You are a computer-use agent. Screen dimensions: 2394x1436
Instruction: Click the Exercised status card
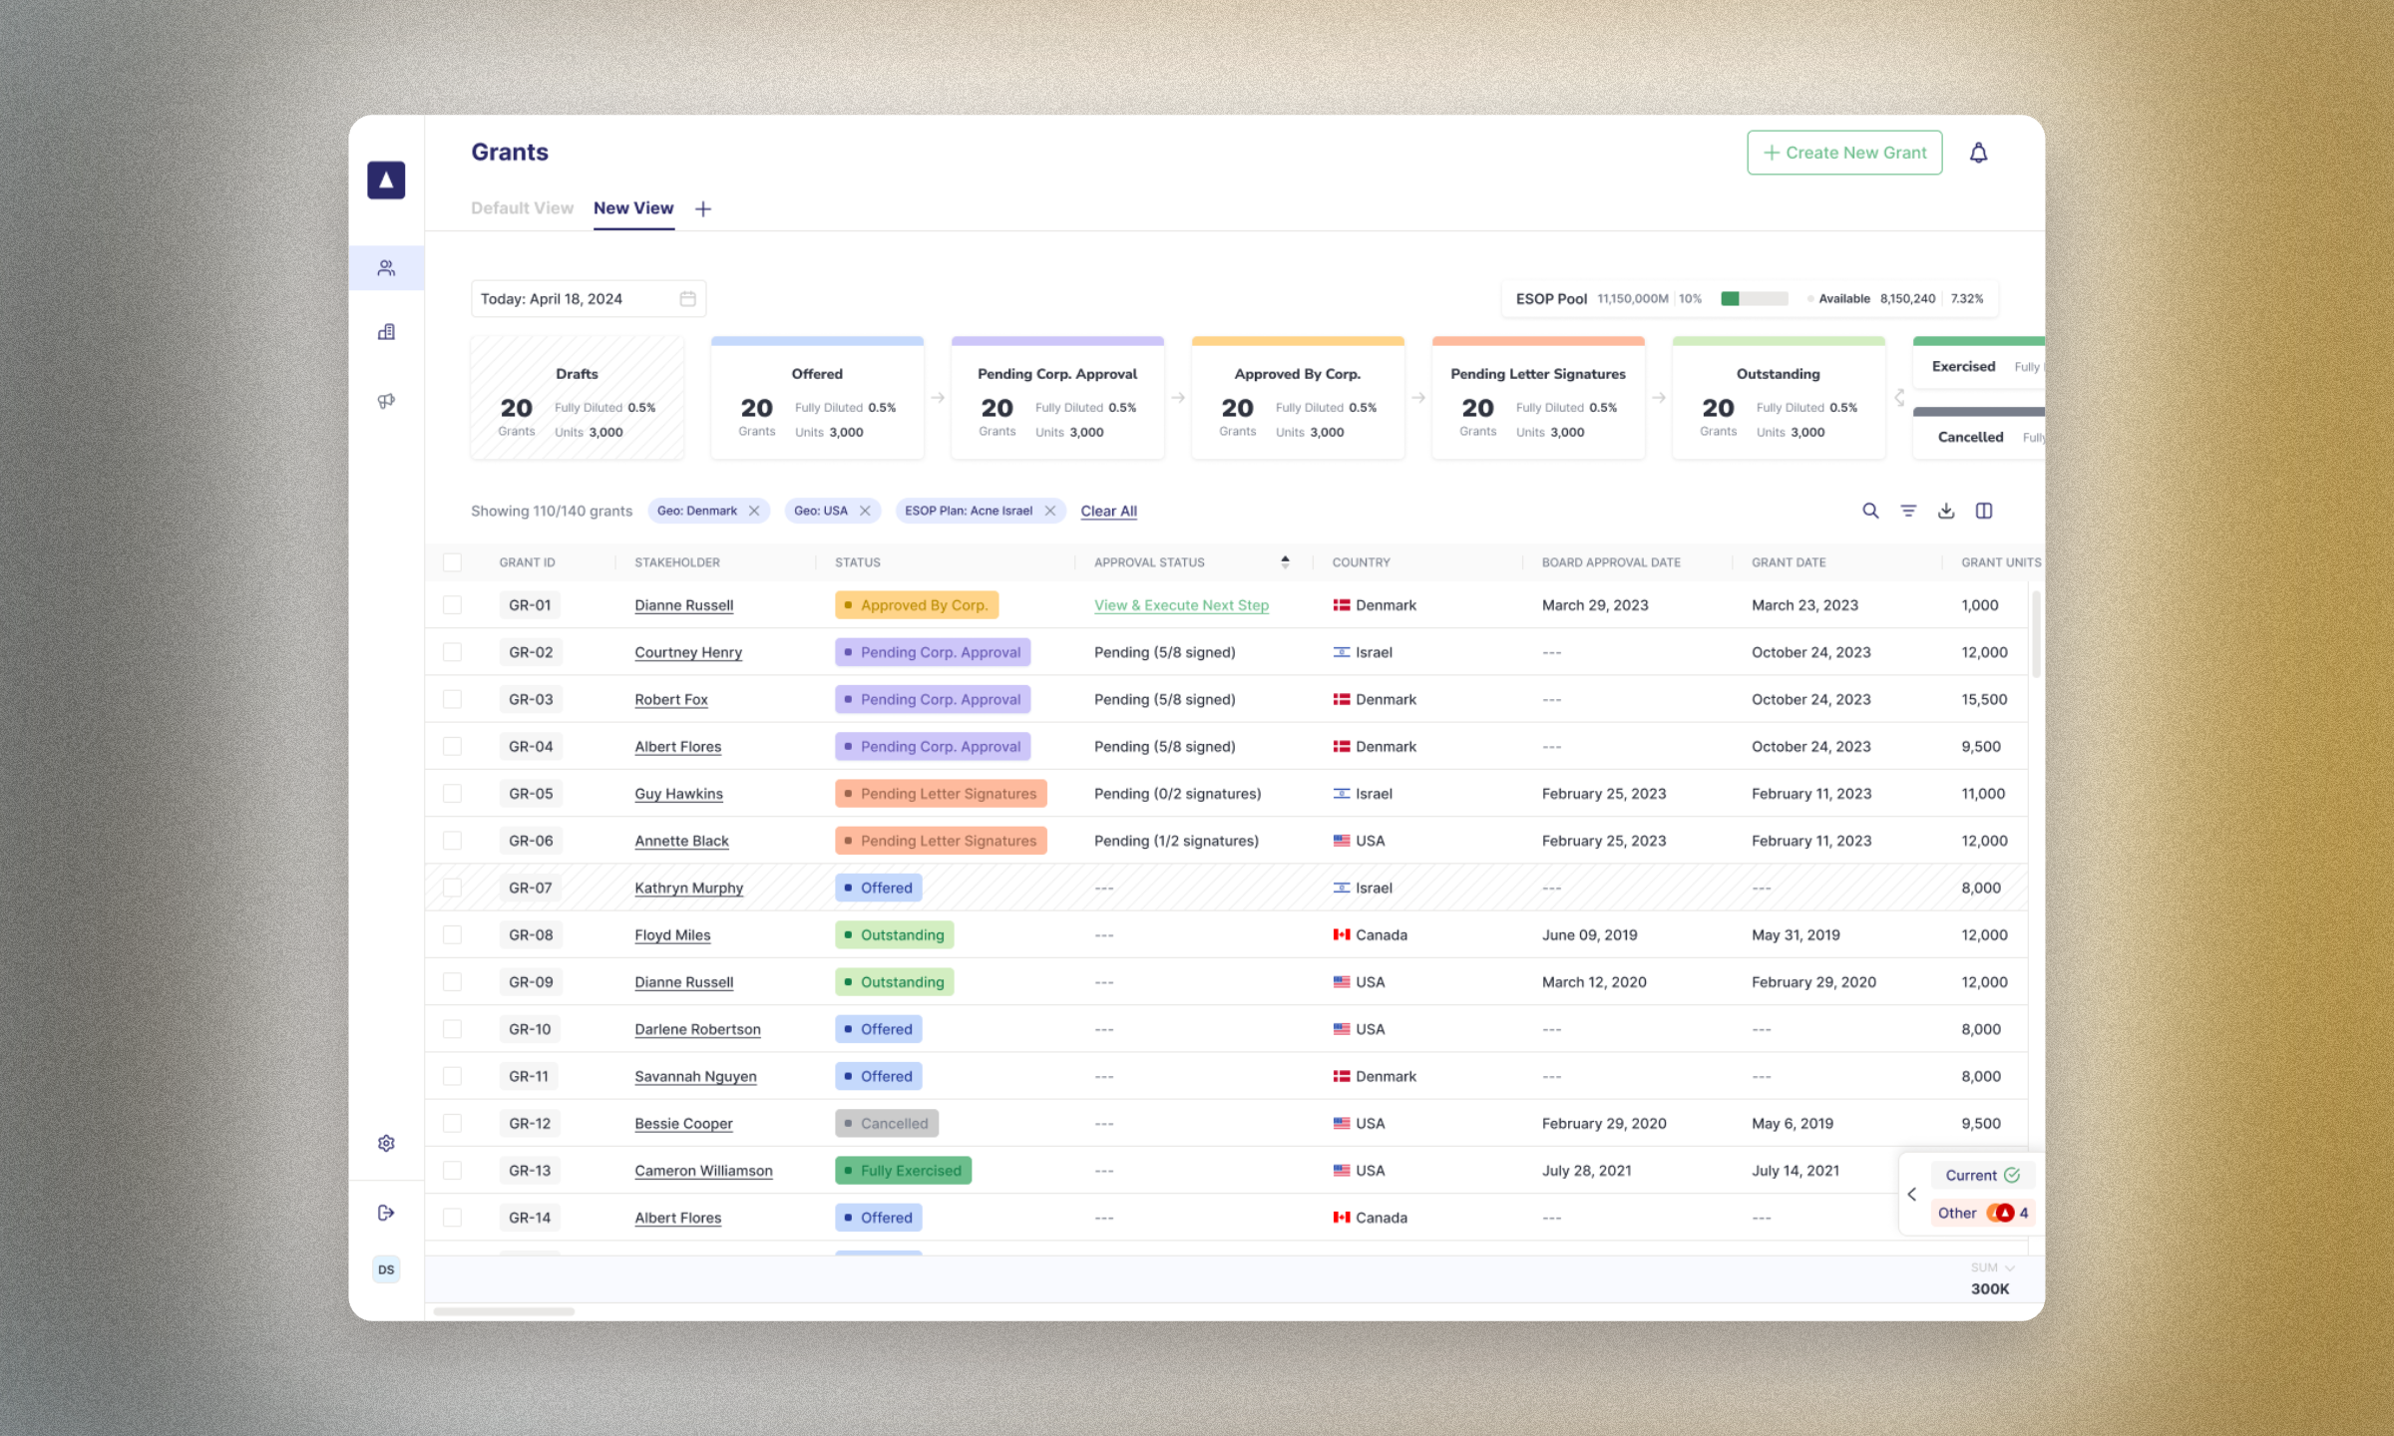pyautogui.click(x=1978, y=363)
